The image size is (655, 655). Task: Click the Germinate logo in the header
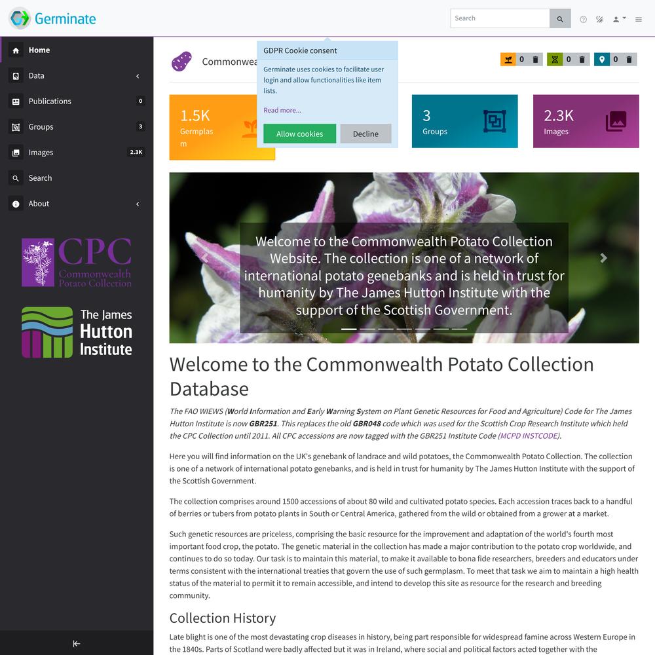coord(52,18)
